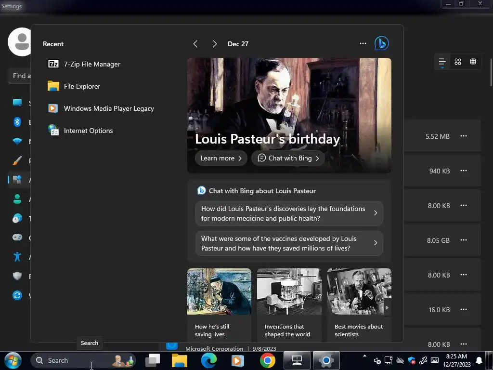Open Bing chat icon in search panel

pyautogui.click(x=382, y=43)
